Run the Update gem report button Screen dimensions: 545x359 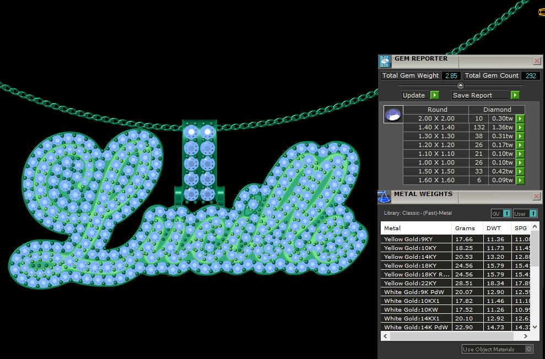click(x=420, y=95)
